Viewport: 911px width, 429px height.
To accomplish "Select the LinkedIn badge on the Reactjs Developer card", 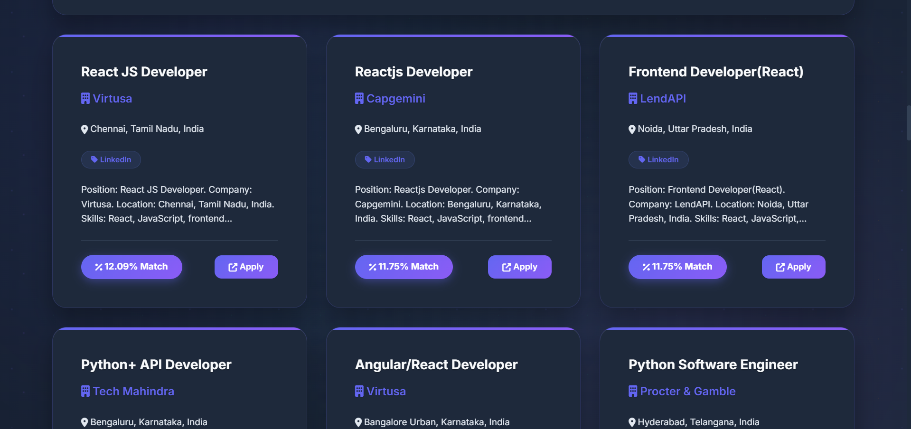I will [385, 159].
